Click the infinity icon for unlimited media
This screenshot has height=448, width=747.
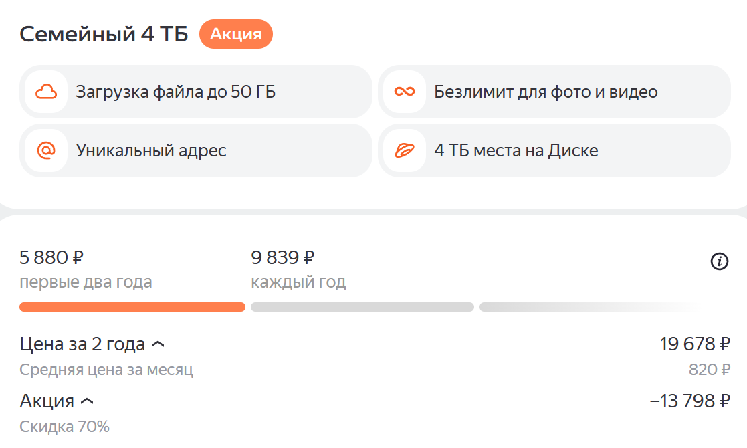point(404,92)
